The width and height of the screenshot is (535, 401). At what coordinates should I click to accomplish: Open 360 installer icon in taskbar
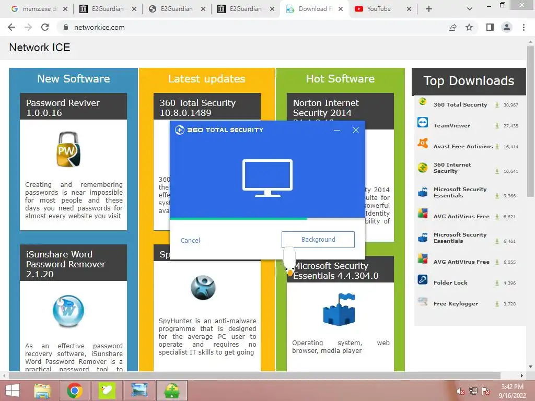172,391
